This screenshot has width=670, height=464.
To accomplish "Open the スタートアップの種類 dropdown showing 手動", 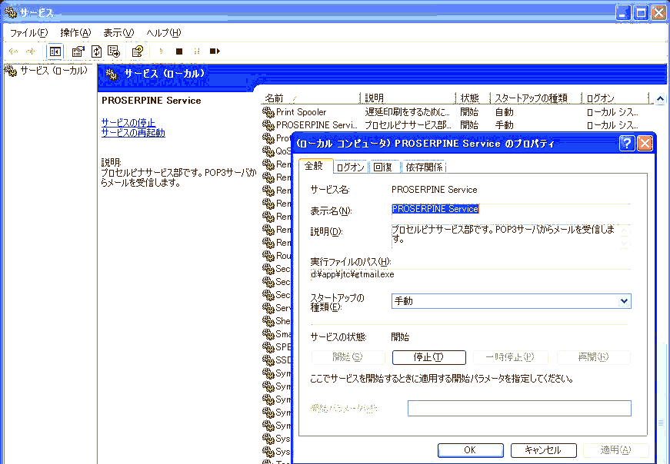I will (511, 301).
